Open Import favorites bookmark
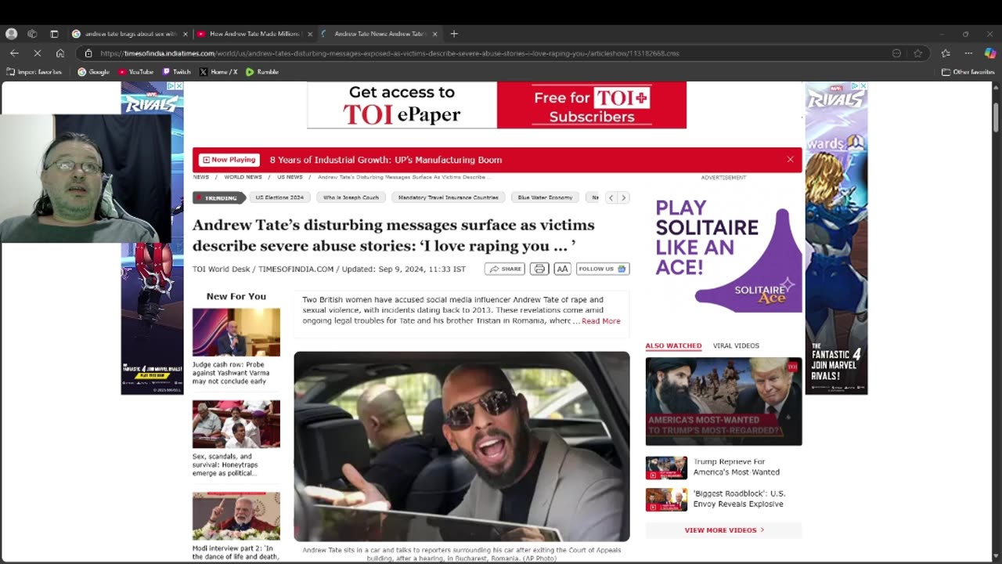This screenshot has height=564, width=1002. pyautogui.click(x=33, y=72)
